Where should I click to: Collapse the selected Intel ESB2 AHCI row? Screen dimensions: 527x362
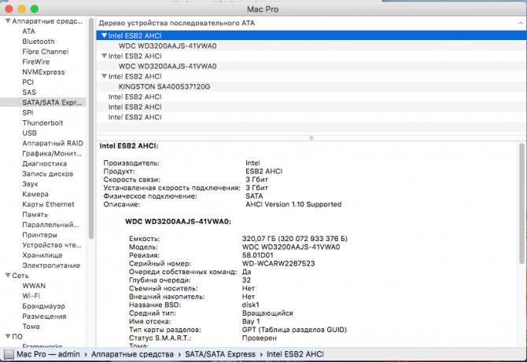pyautogui.click(x=104, y=35)
